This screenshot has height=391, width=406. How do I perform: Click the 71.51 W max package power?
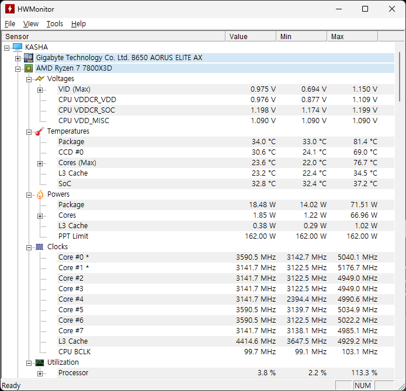(364, 205)
